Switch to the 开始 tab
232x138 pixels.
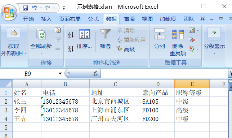(28, 19)
